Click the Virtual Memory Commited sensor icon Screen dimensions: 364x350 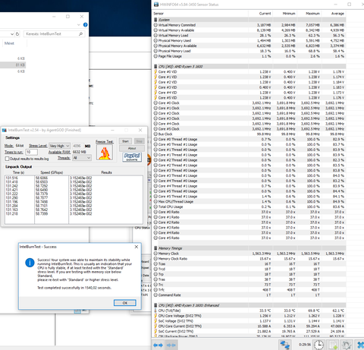tap(155, 25)
